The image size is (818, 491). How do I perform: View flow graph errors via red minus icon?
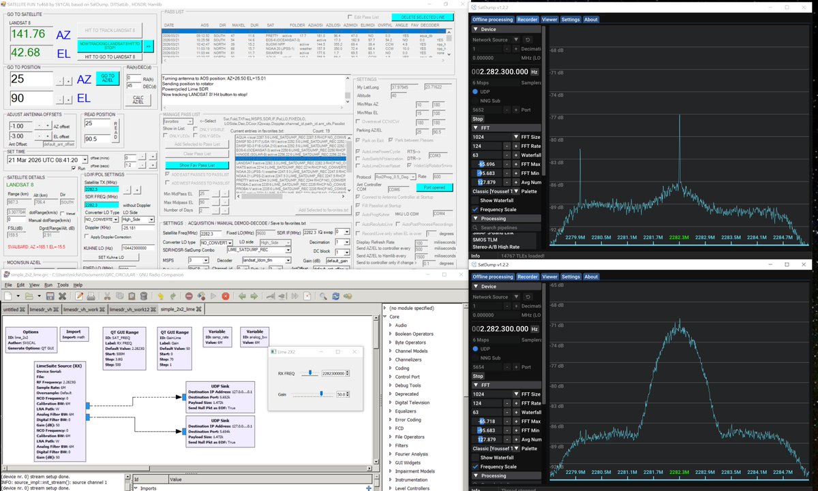click(189, 296)
